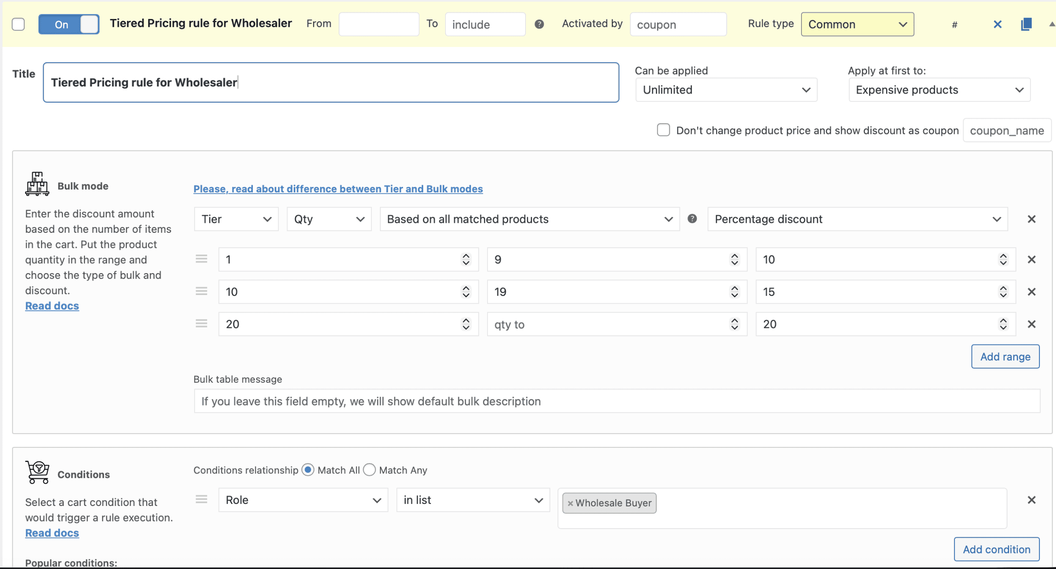
Task: Open the Role condition type dropdown
Action: 303,500
